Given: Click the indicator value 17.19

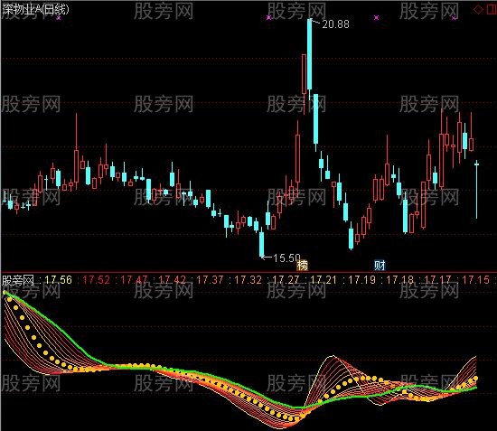Looking at the screenshot, I should pyautogui.click(x=361, y=280).
